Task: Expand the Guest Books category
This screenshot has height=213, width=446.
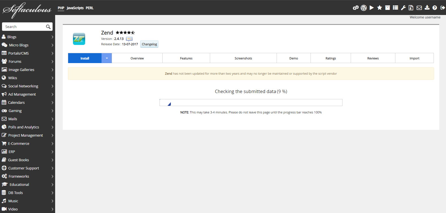Action: 27,160
